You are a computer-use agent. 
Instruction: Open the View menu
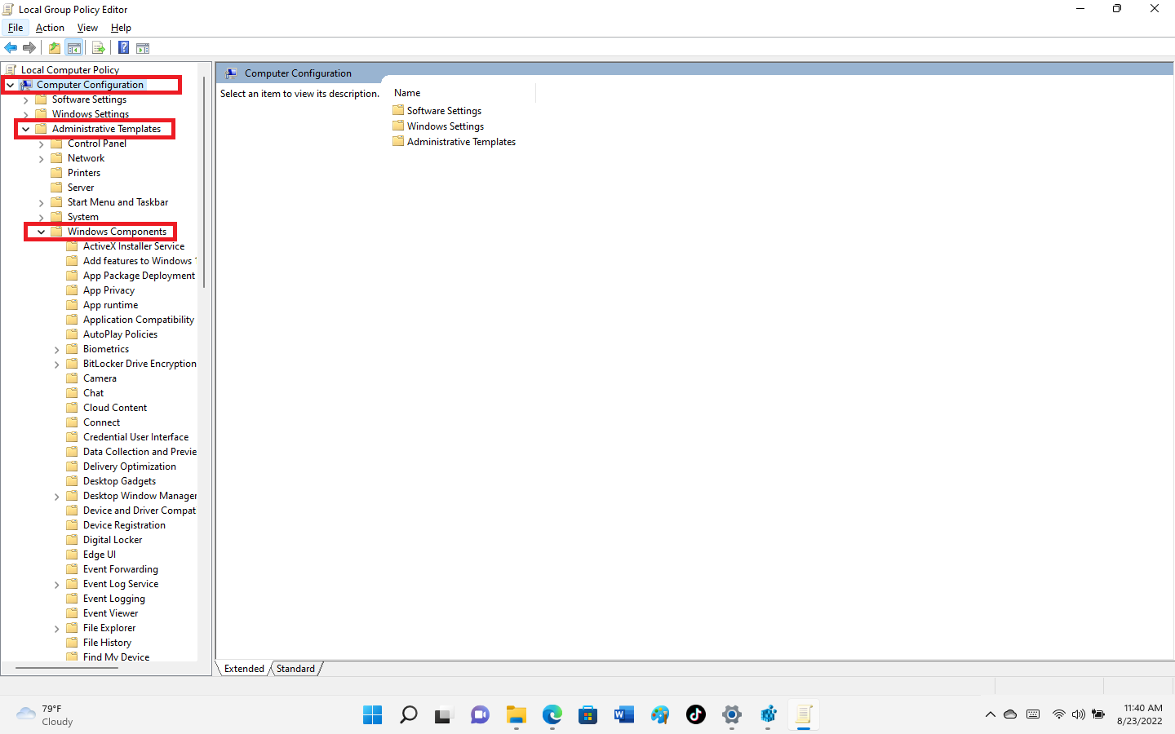(x=87, y=28)
